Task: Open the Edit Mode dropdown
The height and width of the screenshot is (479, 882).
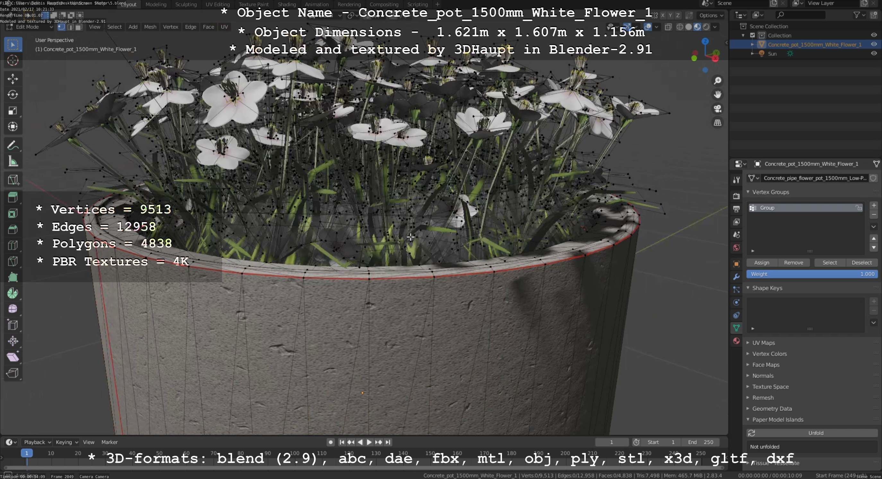Action: click(x=30, y=27)
